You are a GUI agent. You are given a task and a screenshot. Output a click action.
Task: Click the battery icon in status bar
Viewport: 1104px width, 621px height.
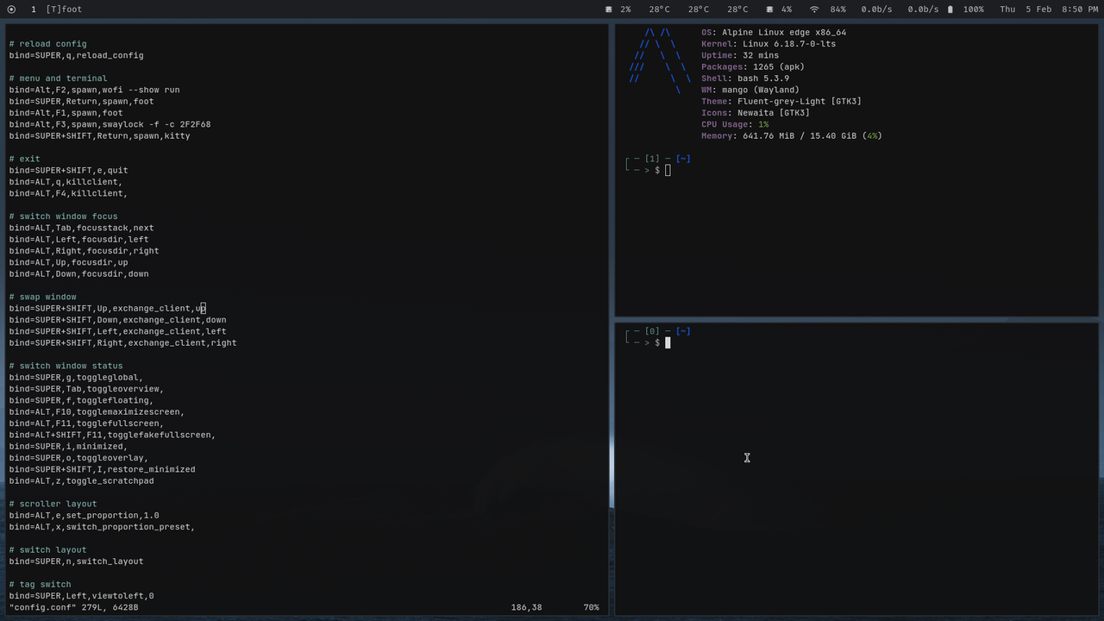(950, 9)
